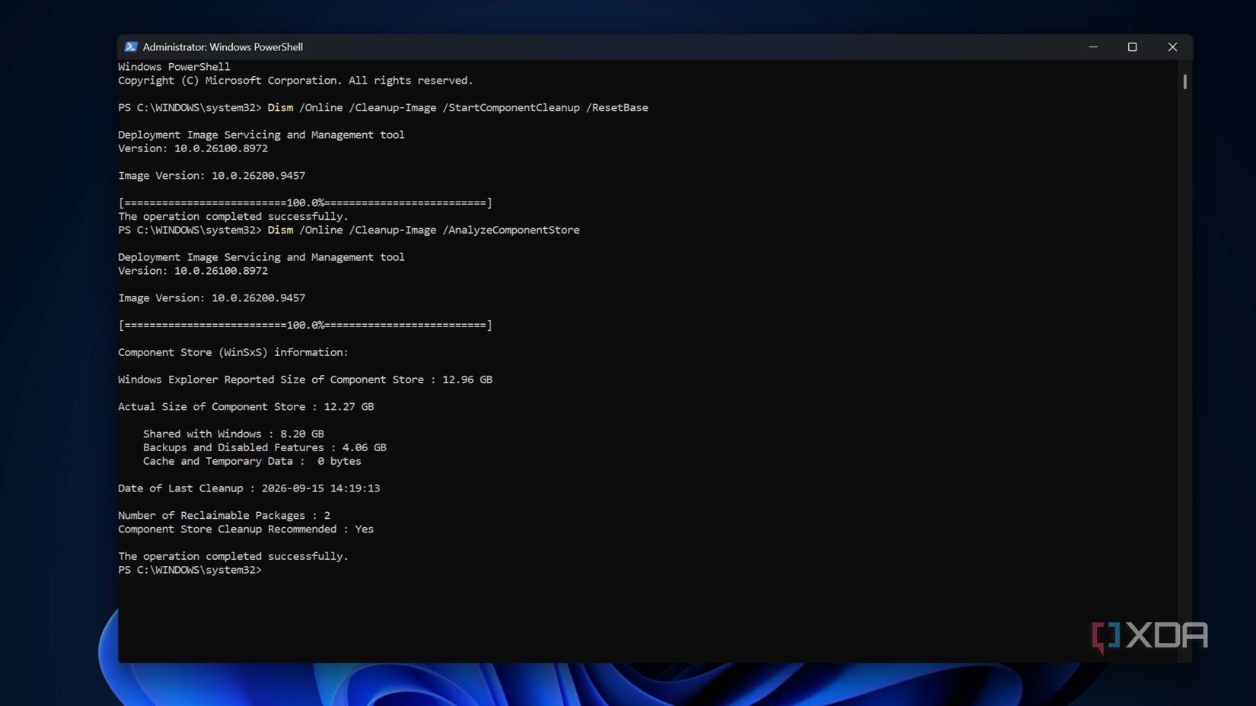Click the PowerShell vertical scrollbar thumb
The height and width of the screenshot is (706, 1256).
pyautogui.click(x=1184, y=81)
